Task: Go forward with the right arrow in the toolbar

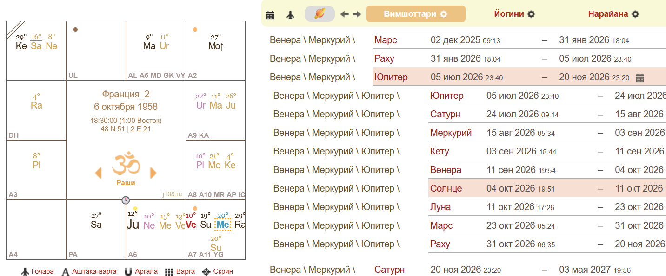Action: [x=357, y=14]
